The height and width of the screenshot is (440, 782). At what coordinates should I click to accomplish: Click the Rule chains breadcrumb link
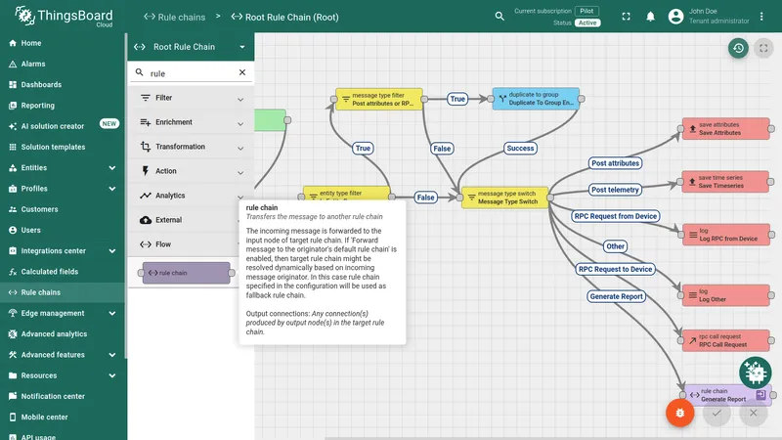pyautogui.click(x=175, y=17)
